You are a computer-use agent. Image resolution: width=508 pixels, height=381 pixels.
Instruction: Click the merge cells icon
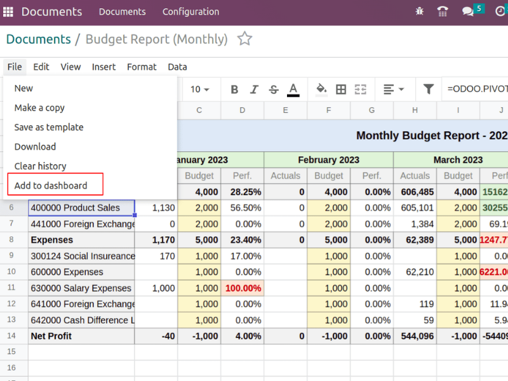coord(361,90)
